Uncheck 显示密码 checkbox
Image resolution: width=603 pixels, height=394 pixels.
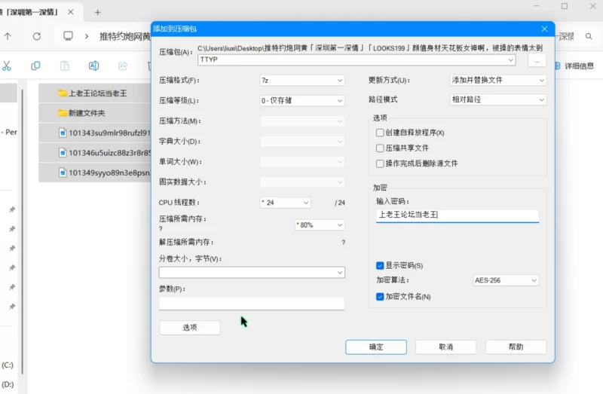(x=380, y=266)
